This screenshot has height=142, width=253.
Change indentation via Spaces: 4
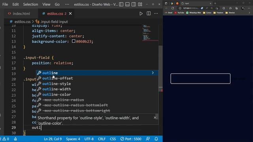(x=73, y=139)
